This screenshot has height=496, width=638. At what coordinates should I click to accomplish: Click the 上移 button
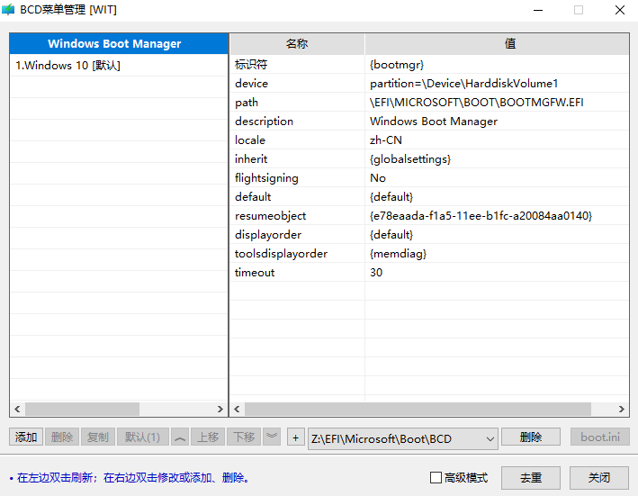208,437
